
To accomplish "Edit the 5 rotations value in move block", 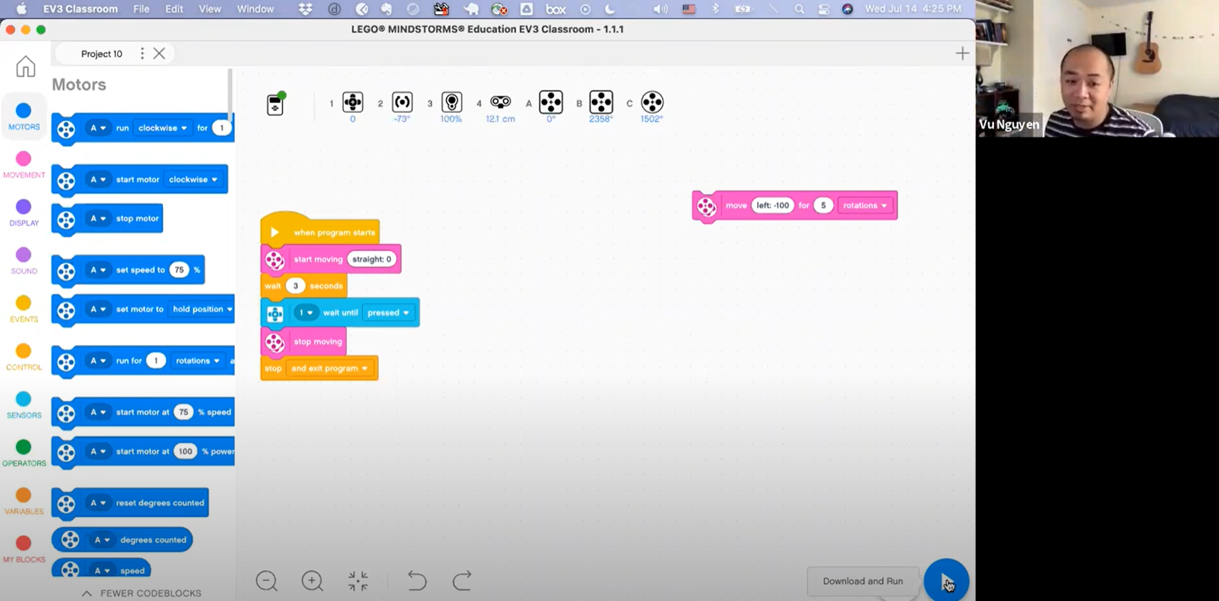I will tap(823, 205).
